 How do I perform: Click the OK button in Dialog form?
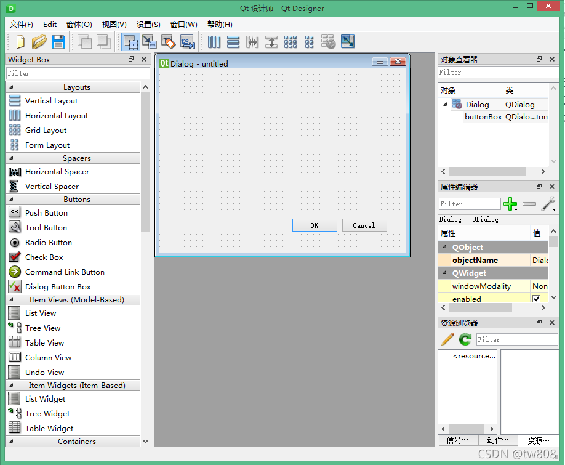[315, 225]
